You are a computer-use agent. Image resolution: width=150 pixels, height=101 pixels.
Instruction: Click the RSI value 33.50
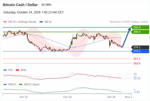(x=137, y=78)
